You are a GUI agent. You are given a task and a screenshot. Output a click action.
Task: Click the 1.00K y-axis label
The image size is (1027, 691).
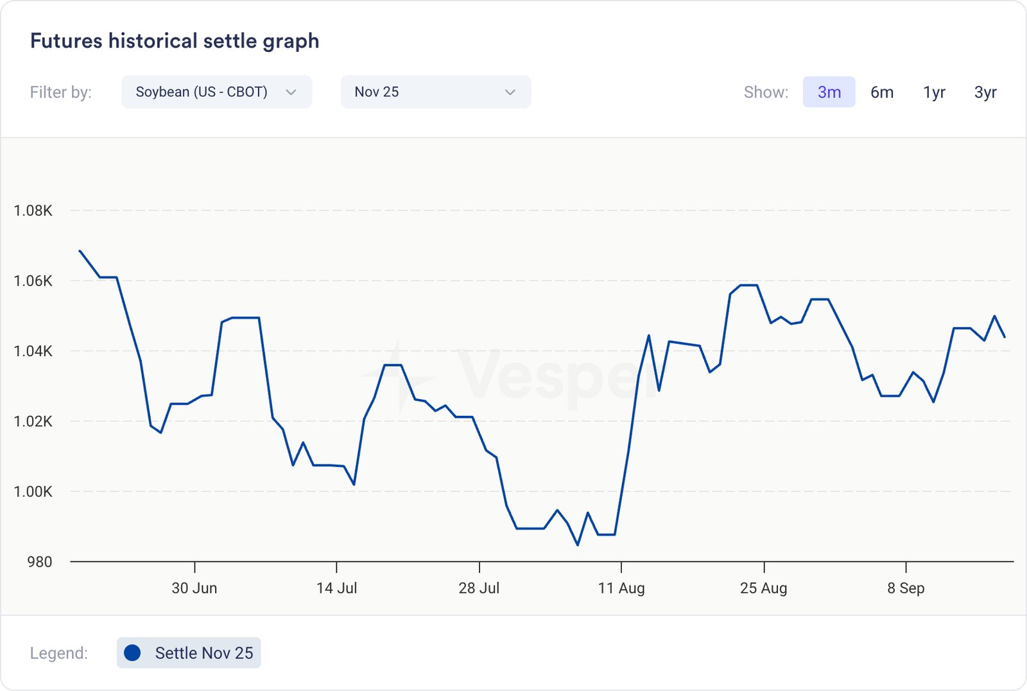(x=33, y=491)
